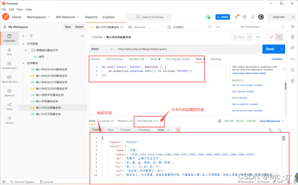Switch to the Params tab
The height and width of the screenshot is (185, 298).
point(96,59)
